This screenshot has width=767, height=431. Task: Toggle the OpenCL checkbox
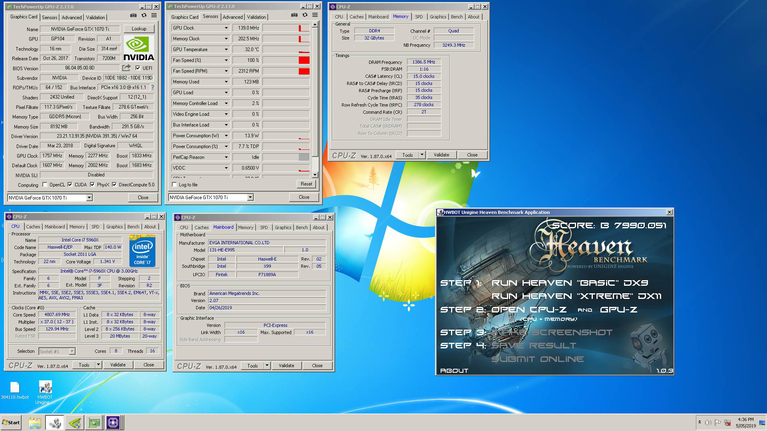click(x=45, y=185)
